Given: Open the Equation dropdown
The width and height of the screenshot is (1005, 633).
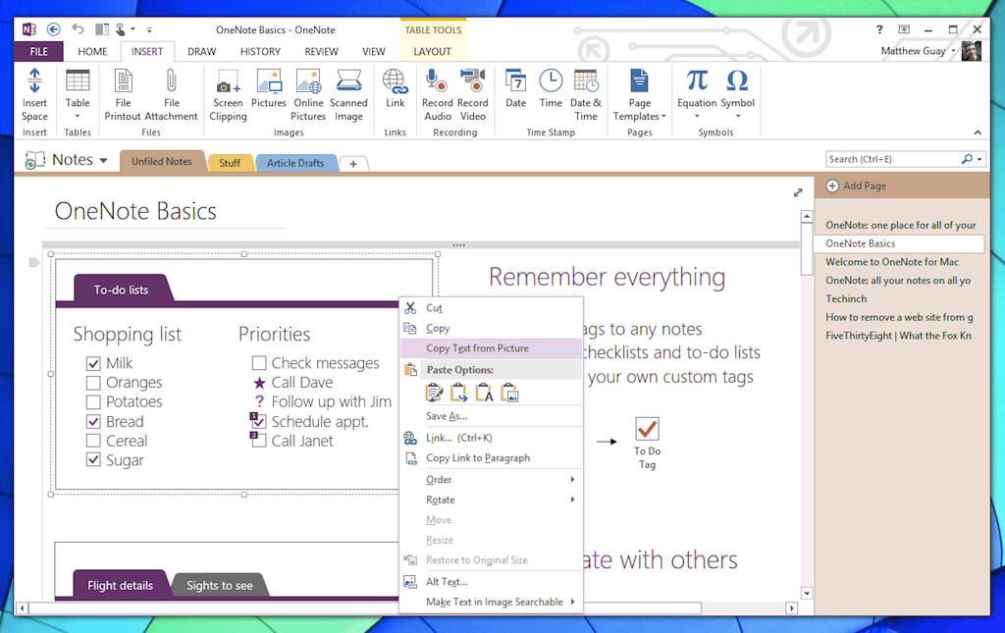Looking at the screenshot, I should point(697,117).
